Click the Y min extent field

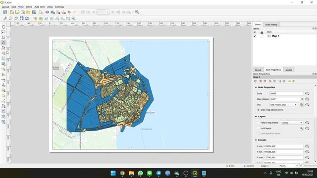point(283,152)
